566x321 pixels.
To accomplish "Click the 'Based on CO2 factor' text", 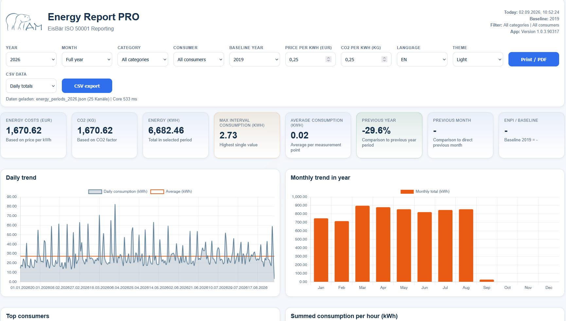I will click(x=97, y=140).
